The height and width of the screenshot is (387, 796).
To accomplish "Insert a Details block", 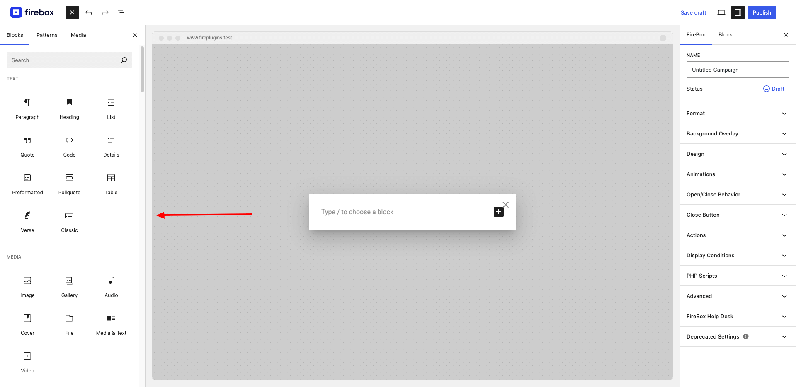I will click(111, 146).
